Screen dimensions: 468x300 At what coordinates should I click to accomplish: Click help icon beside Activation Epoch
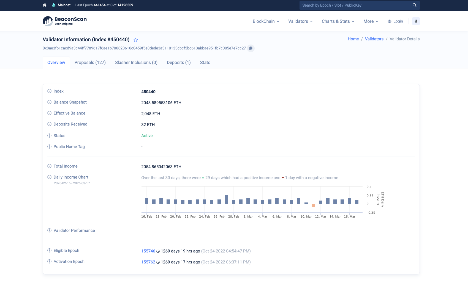[50, 262]
